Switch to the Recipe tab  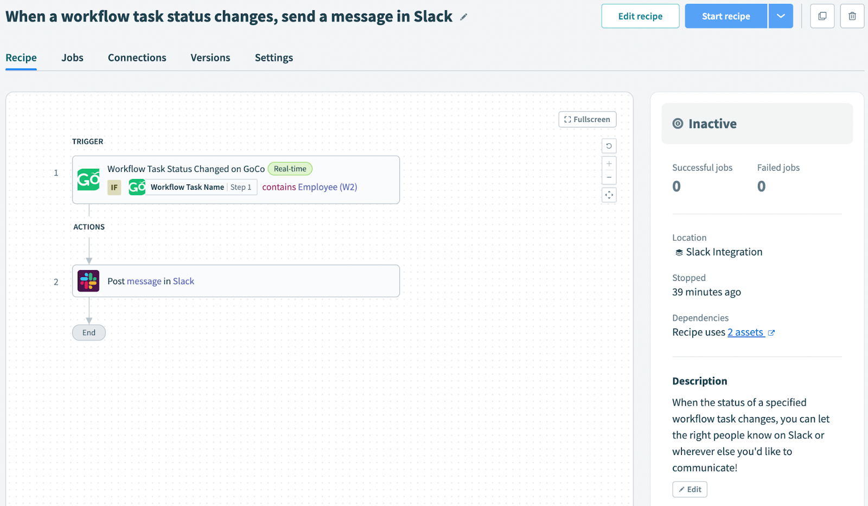tap(21, 57)
